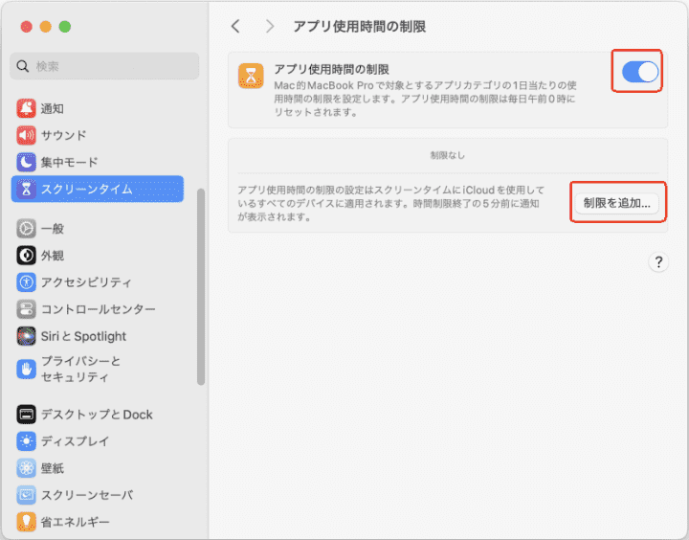Click the sidebar scrollbar thumb
689x540 pixels.
[201, 286]
